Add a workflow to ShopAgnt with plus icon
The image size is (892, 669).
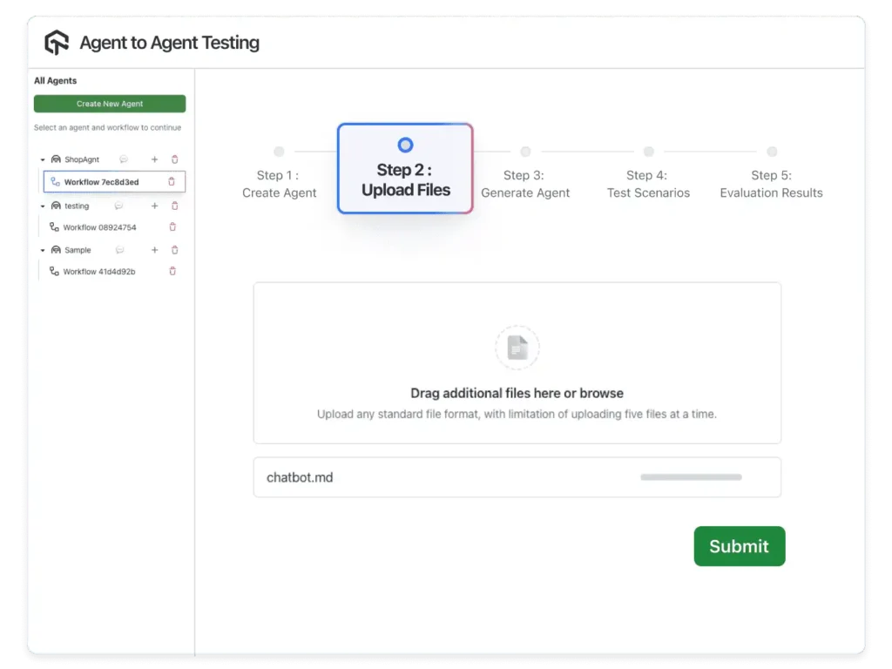(155, 159)
